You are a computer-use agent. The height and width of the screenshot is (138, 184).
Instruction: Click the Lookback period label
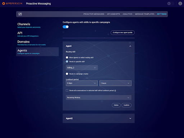coord(72,79)
